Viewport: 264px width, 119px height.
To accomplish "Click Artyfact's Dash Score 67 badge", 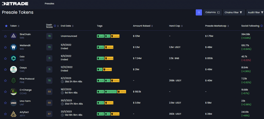I will 49,114.
